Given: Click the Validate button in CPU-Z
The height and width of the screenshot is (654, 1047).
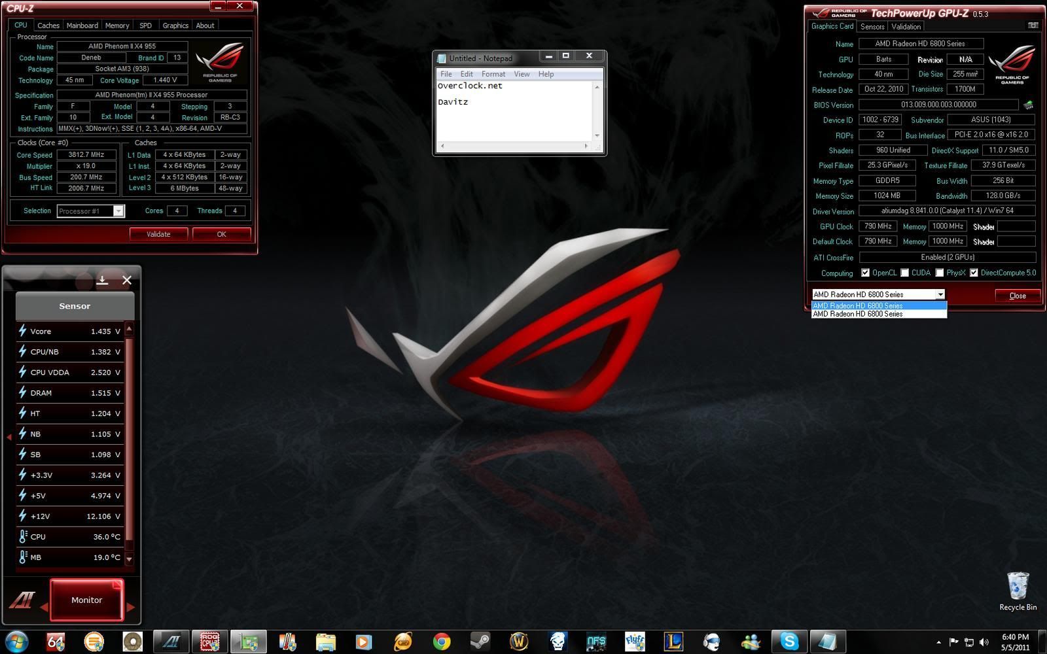Looking at the screenshot, I should pyautogui.click(x=158, y=233).
